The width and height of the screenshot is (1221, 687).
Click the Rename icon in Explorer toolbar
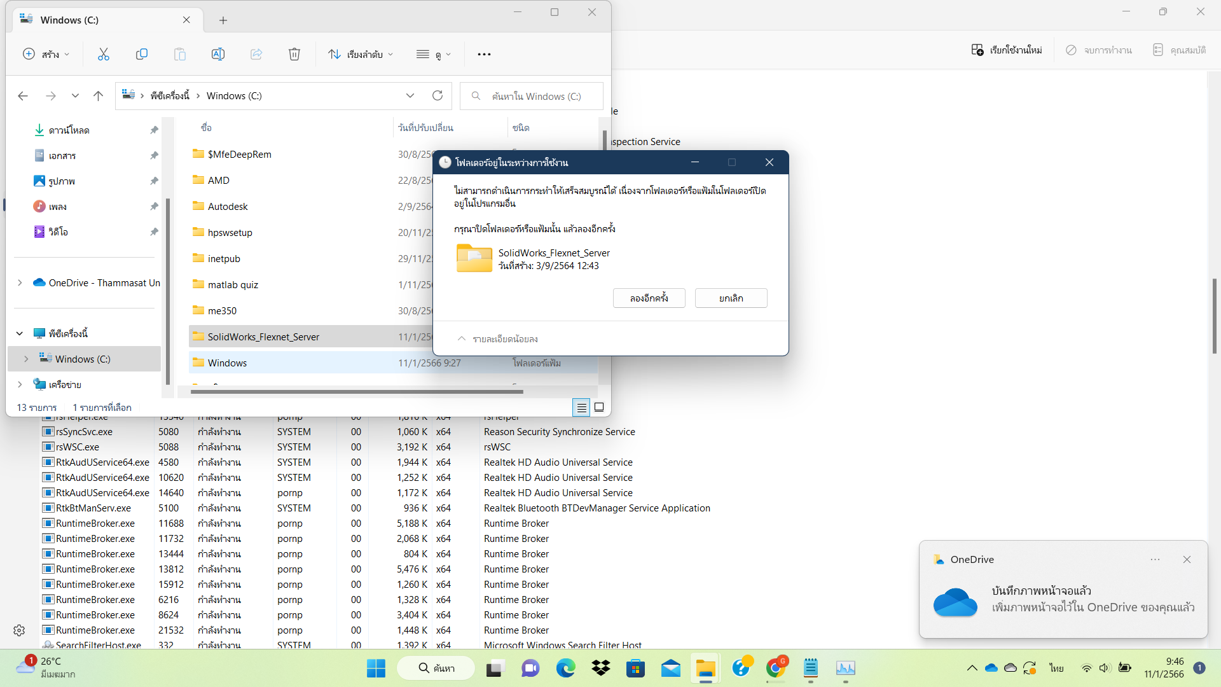(x=218, y=54)
